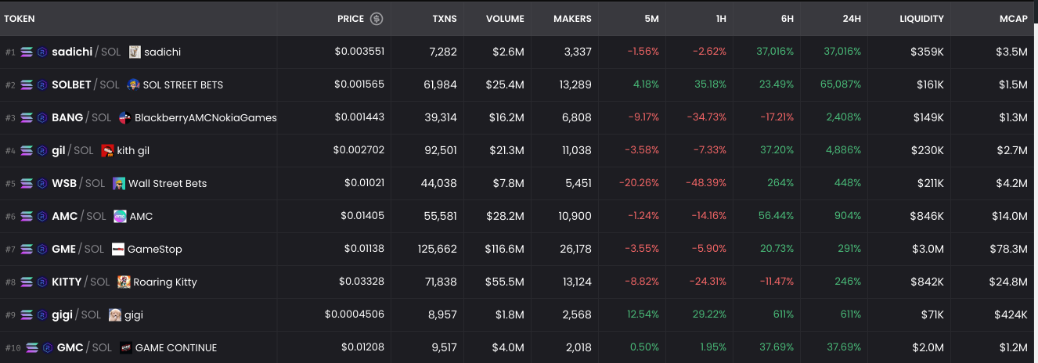The image size is (1038, 363).
Task: Click the Solana chain icon in GME row
Action: 27,249
